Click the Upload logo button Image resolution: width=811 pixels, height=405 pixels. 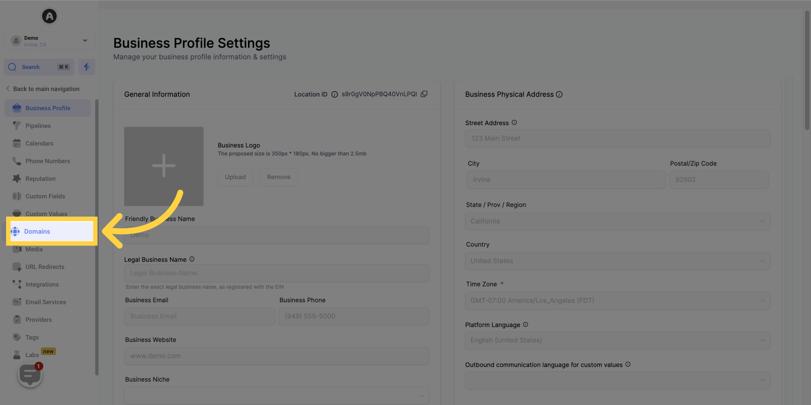[235, 177]
